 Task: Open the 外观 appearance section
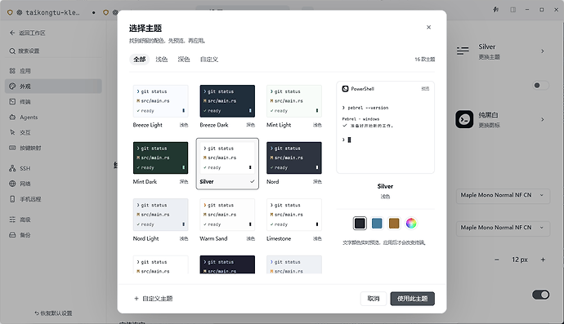[x=53, y=87]
